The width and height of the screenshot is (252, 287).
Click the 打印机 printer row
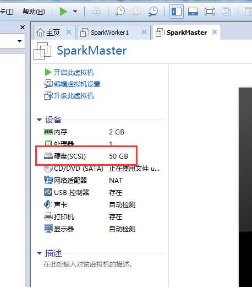tap(83, 217)
